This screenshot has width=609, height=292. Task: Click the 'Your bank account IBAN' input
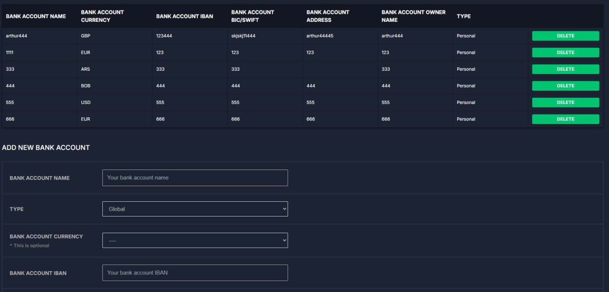195,273
